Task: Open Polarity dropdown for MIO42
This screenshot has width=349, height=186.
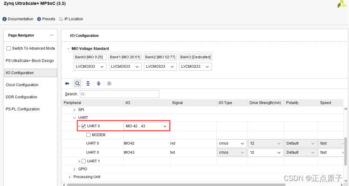Action: pos(300,144)
